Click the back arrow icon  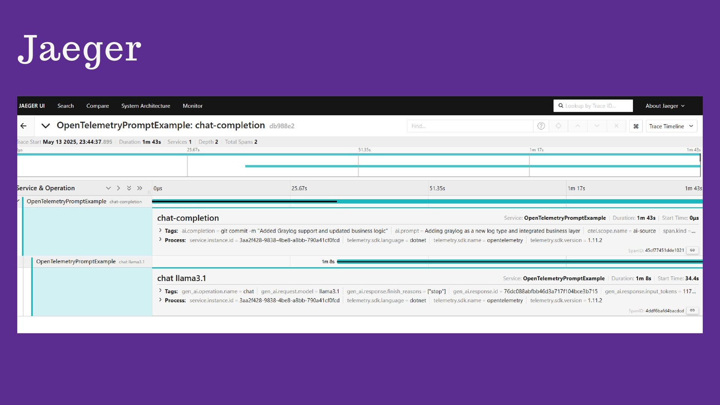pyautogui.click(x=24, y=126)
